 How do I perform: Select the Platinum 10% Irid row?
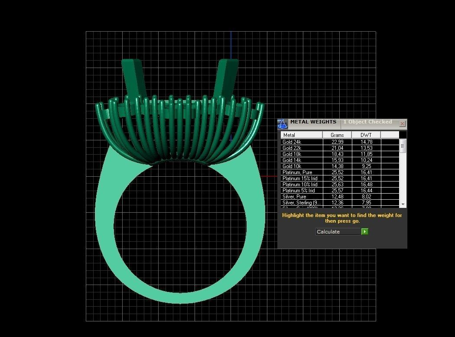click(x=340, y=185)
